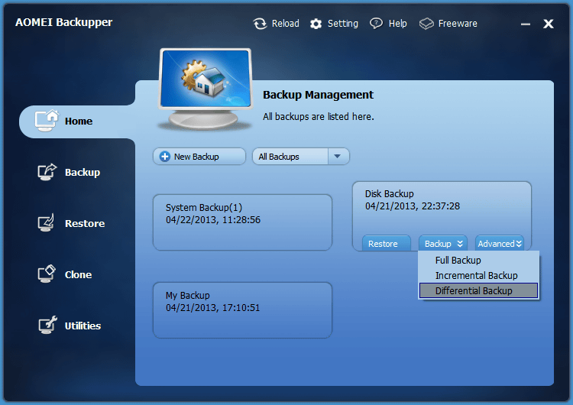Switch to the Backup tab label

tap(83, 172)
